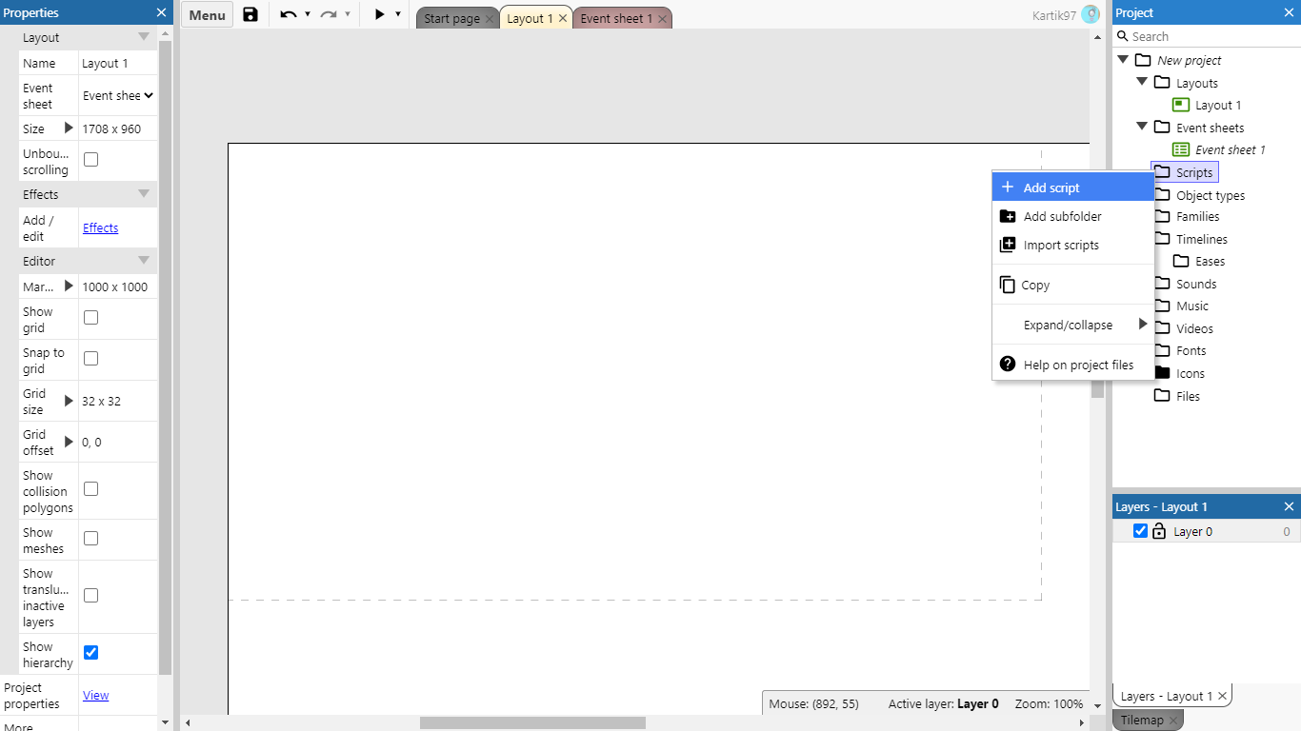Collapse the Layouts folder arrow

1142,82
